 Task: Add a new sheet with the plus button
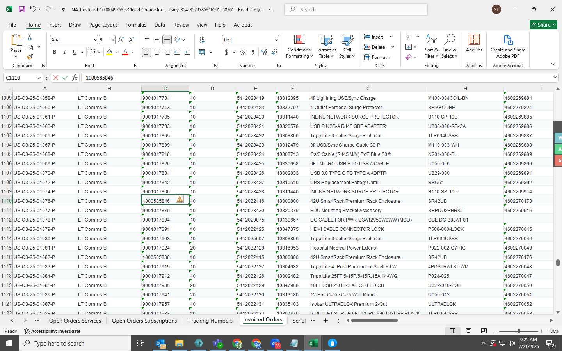325,321
